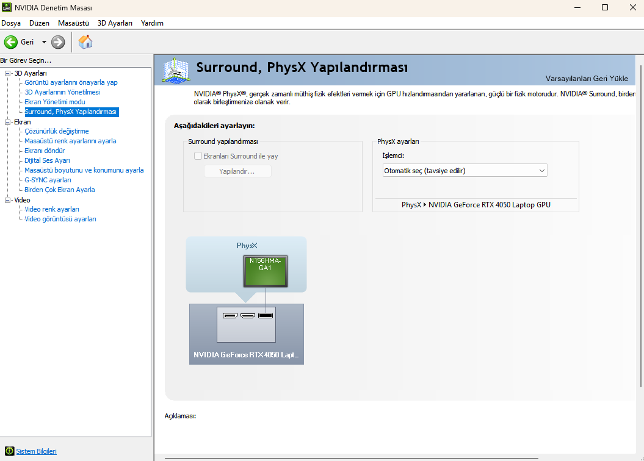The image size is (644, 461).
Task: Open Çözünürlük değiştirme
Action: click(x=57, y=131)
